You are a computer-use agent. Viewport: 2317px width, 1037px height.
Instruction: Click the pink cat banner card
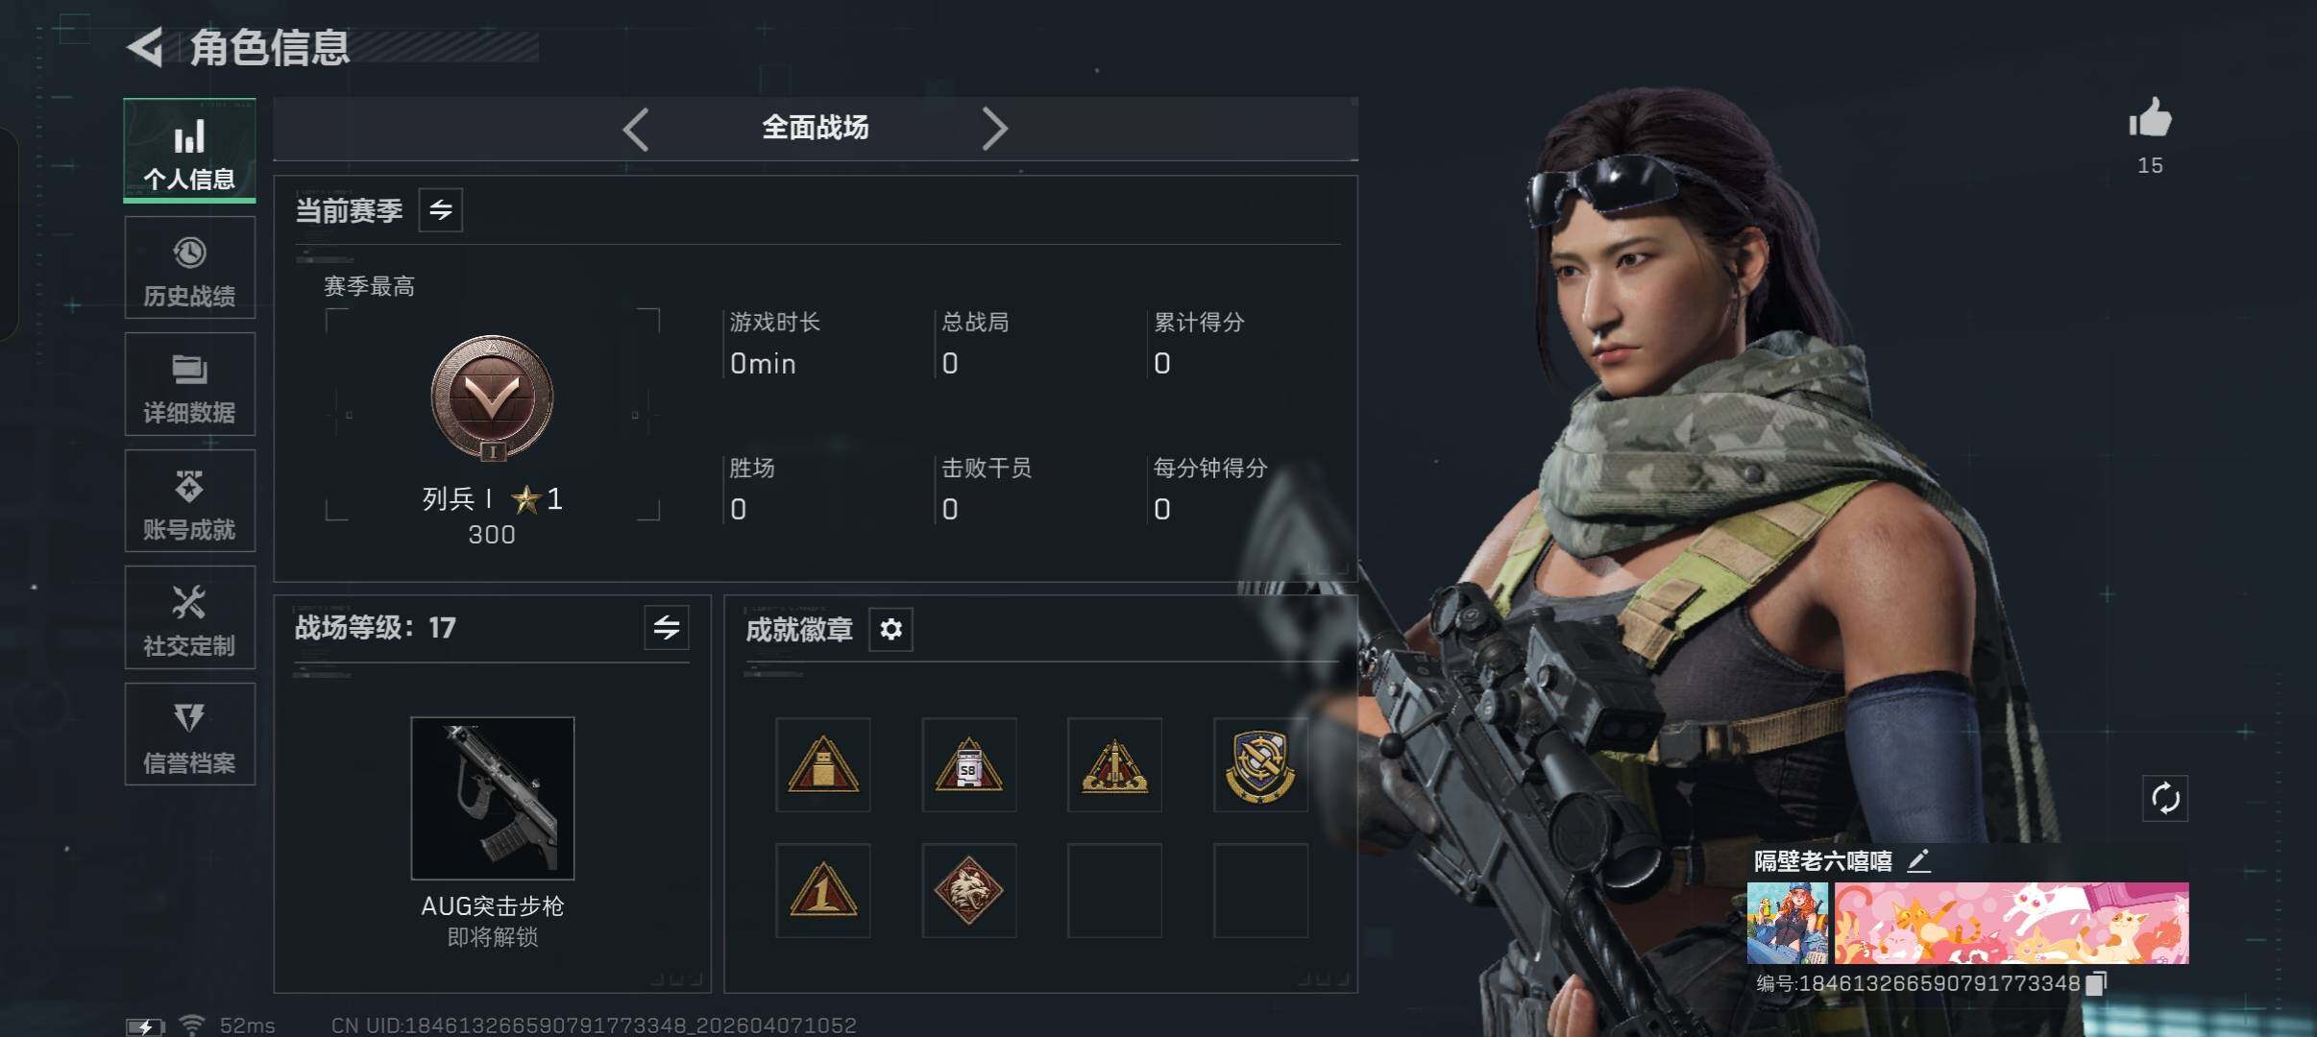[2012, 923]
